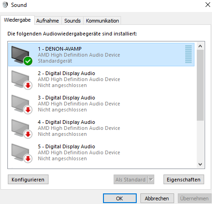This screenshot has width=212, height=204.
Task: Click scrollbar down arrow in device list
Action: coord(200,164)
